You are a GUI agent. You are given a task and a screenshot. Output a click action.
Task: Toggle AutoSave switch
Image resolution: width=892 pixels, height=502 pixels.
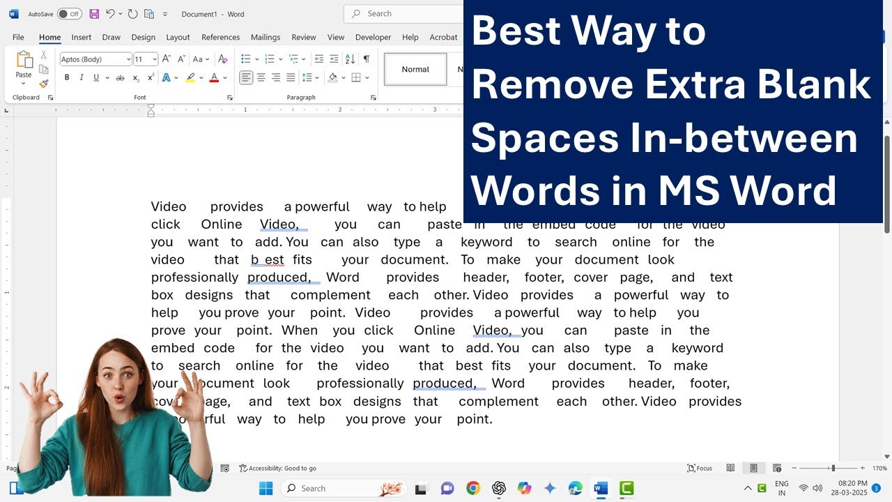[x=69, y=14]
